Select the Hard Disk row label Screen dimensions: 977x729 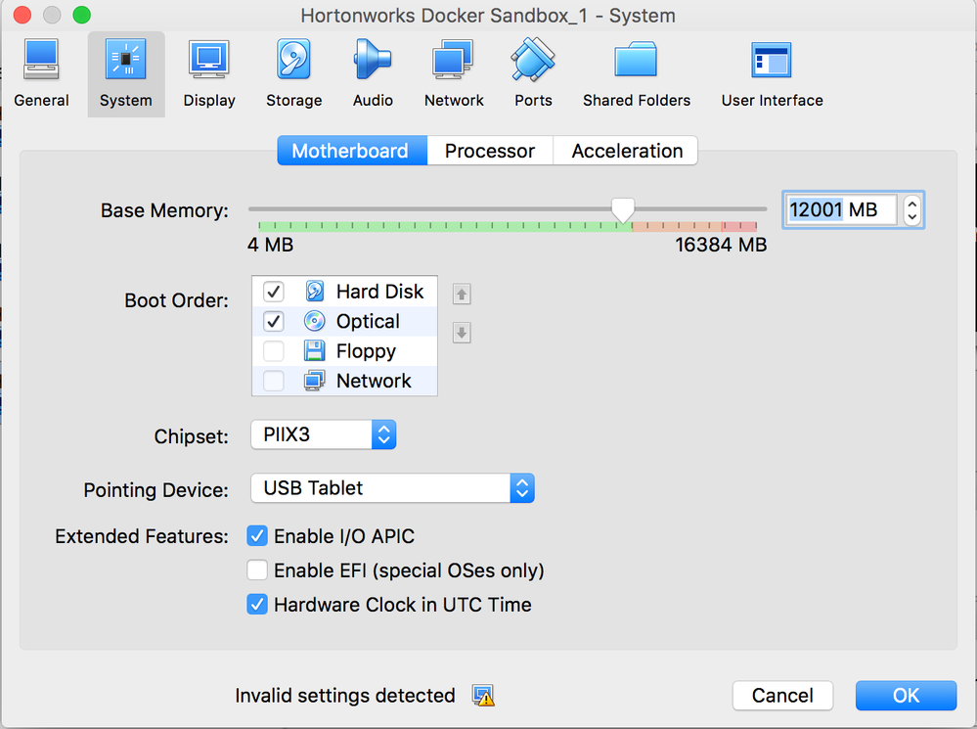380,292
